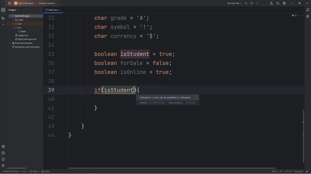
Task: Click the UTF-8 encoding indicator
Action: point(288,172)
